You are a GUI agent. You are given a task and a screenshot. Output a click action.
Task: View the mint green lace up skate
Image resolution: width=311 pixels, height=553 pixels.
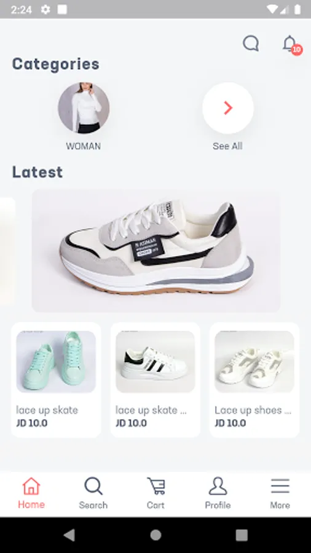pyautogui.click(x=56, y=380)
